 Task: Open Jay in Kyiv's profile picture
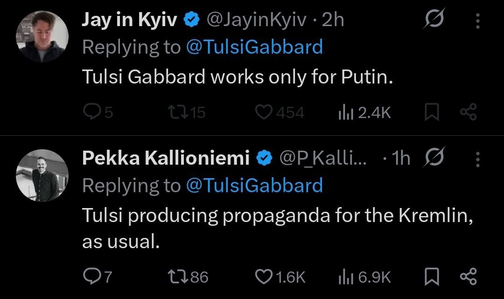42,36
